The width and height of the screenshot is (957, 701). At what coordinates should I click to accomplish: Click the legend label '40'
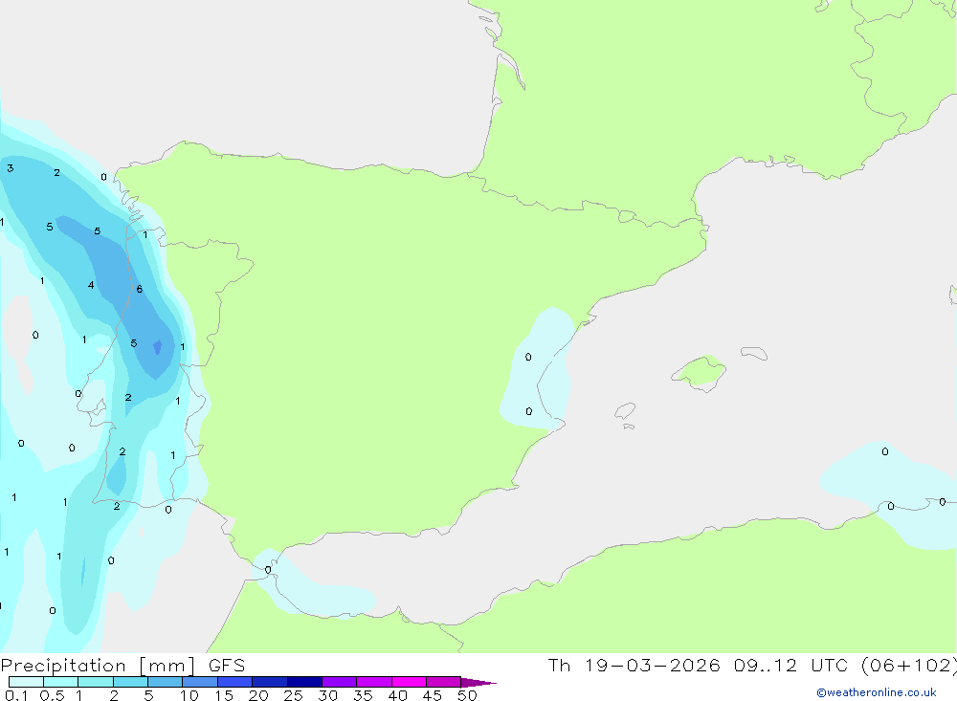tap(397, 695)
